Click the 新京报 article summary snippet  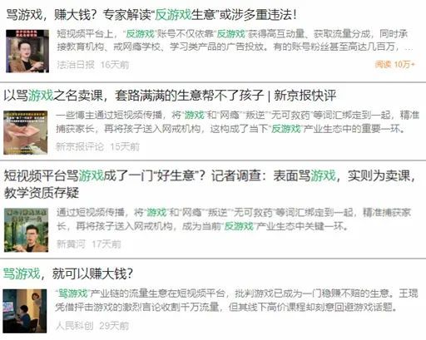coord(237,121)
